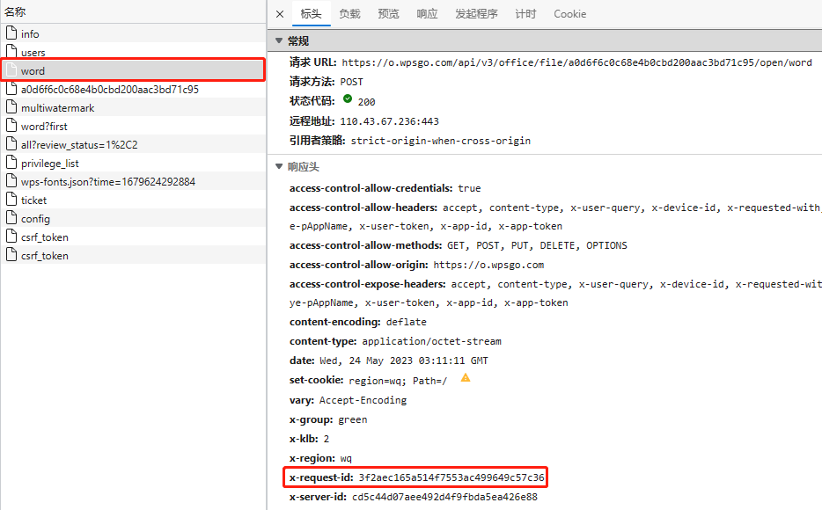The width and height of the screenshot is (822, 510).
Task: Select the word?first request
Action: pos(44,127)
